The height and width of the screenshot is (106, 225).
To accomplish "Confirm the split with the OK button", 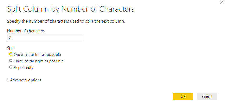I will pyautogui.click(x=183, y=97).
